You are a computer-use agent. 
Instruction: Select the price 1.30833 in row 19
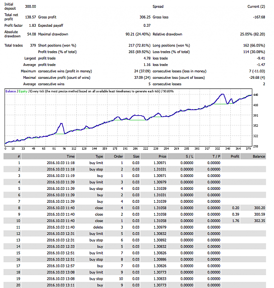coord(160,279)
